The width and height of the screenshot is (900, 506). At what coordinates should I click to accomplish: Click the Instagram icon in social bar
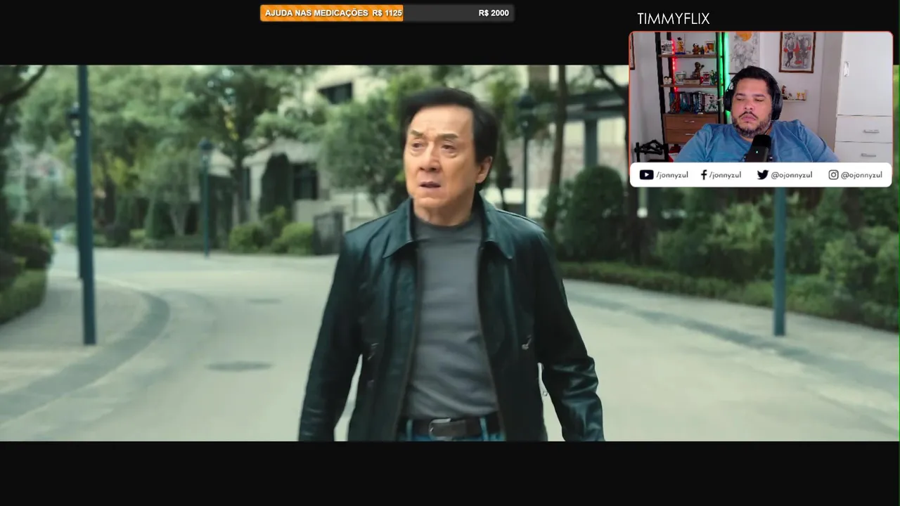tap(833, 175)
